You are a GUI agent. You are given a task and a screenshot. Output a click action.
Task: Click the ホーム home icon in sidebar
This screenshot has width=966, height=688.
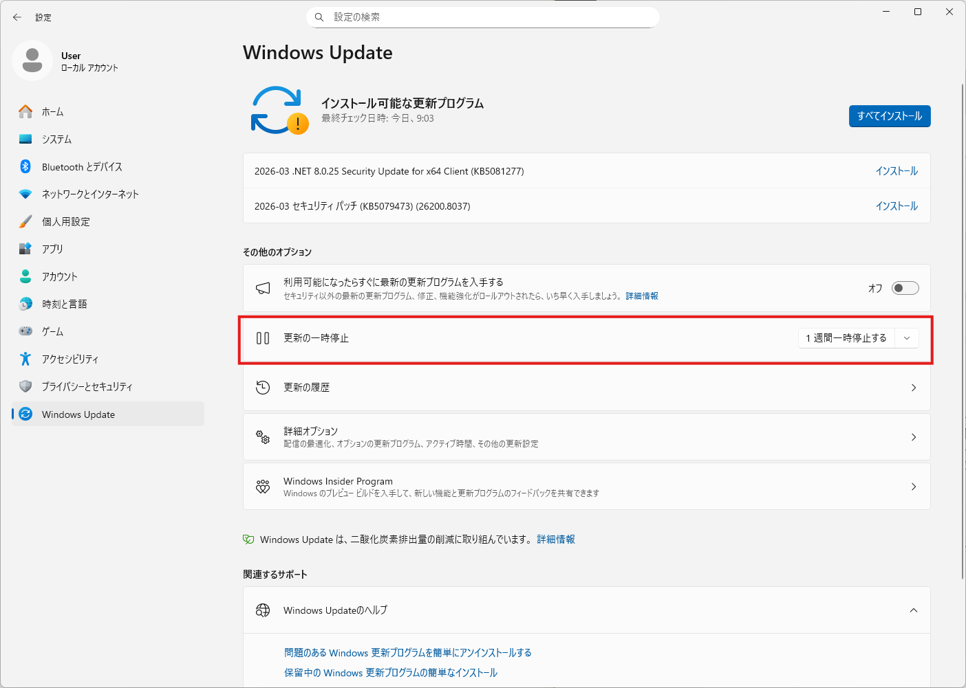coord(25,111)
